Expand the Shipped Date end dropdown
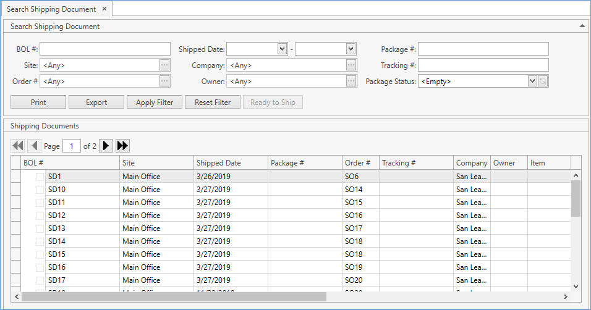 pos(351,49)
